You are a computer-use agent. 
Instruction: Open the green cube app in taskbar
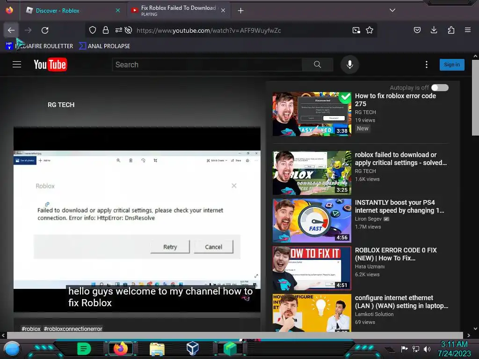pyautogui.click(x=230, y=349)
